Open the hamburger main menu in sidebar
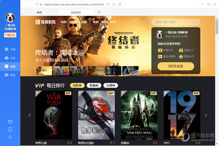Image resolution: width=219 pixels, height=146 pixels. [x=10, y=137]
